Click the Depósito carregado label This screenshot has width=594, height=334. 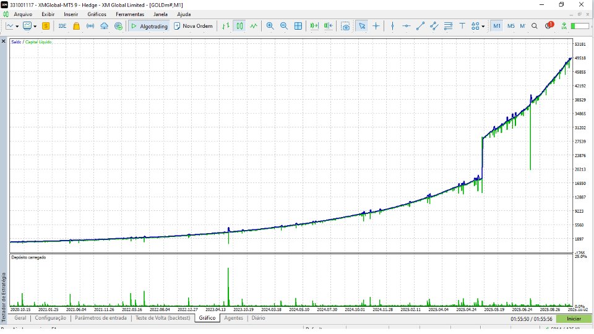pyautogui.click(x=28, y=257)
